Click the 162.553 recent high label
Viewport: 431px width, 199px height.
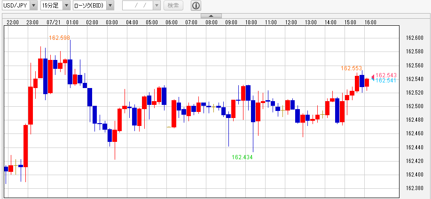click(351, 68)
